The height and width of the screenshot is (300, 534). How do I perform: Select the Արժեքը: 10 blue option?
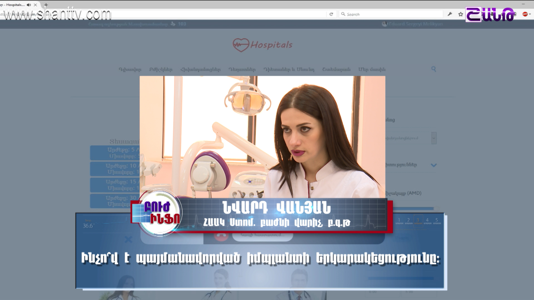pyautogui.click(x=115, y=169)
